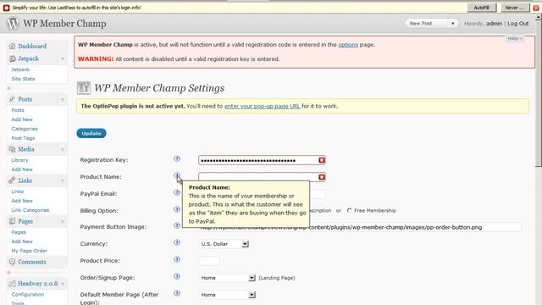Open Headway Configuration submenu
Viewport: 542px width, 305px height.
point(28,294)
